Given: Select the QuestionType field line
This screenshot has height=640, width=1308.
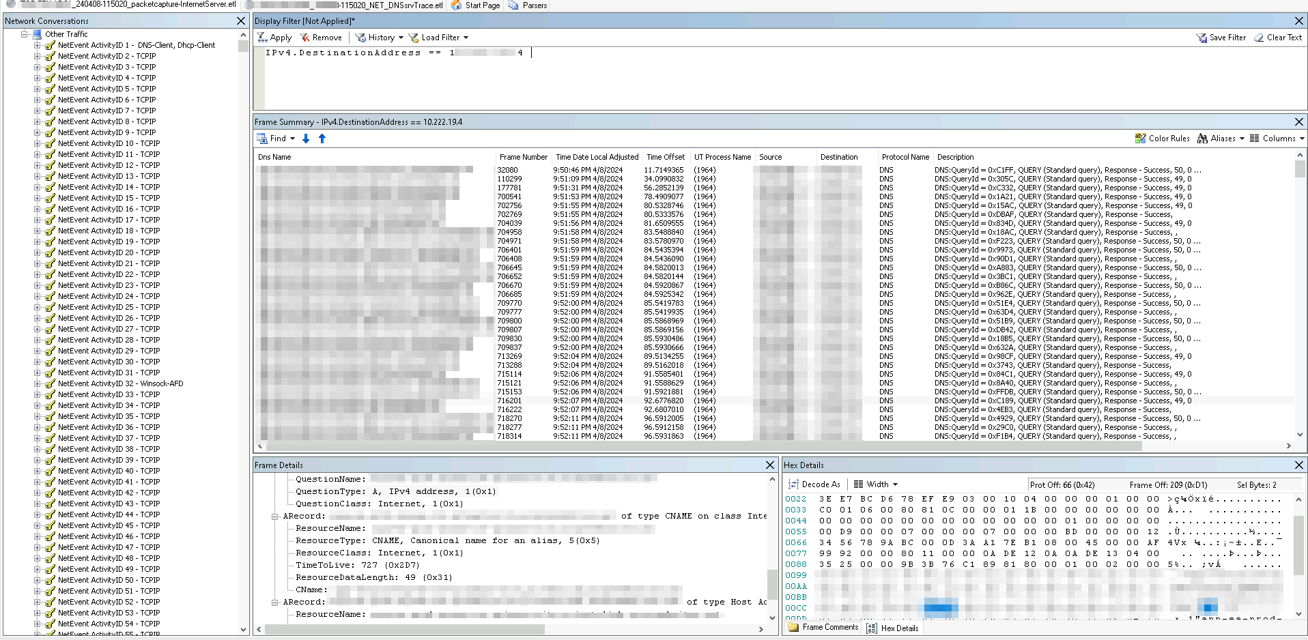Looking at the screenshot, I should coord(396,492).
